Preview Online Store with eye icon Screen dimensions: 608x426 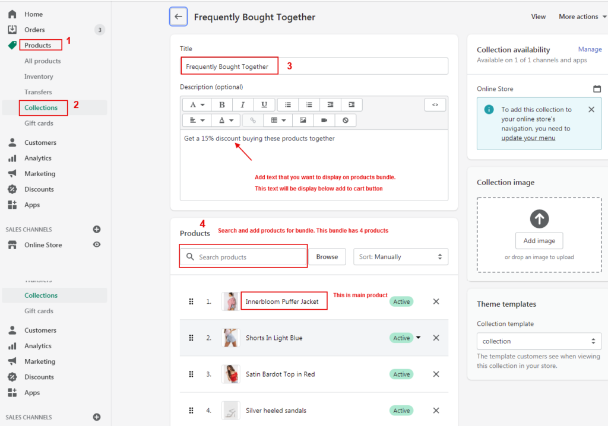97,244
